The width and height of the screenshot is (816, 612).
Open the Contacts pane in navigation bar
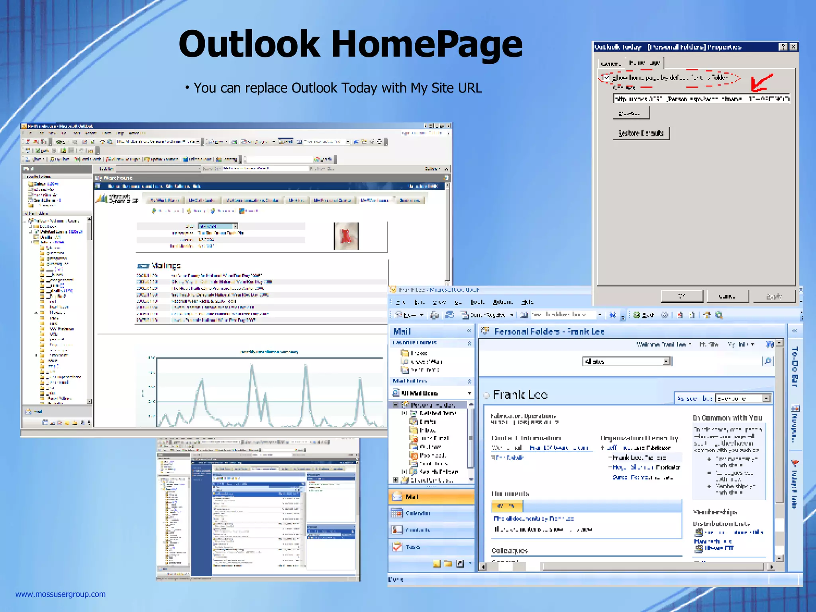tap(432, 530)
